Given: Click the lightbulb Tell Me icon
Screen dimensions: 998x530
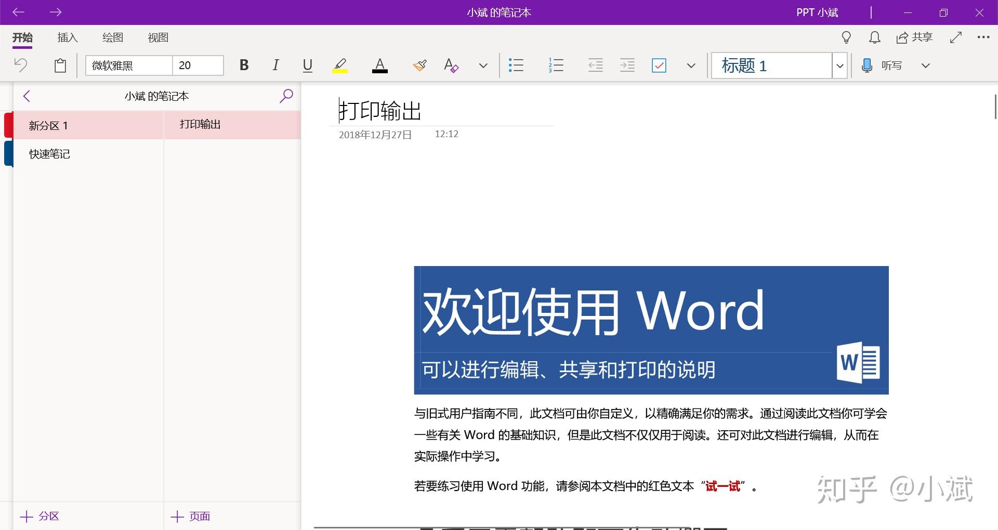Looking at the screenshot, I should 846,37.
